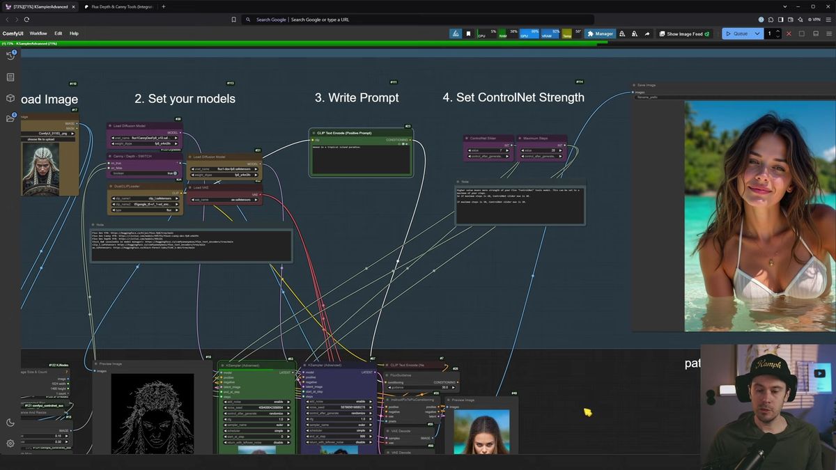Click the large Save Image output preview
The height and width of the screenshot is (470, 836).
click(x=760, y=216)
